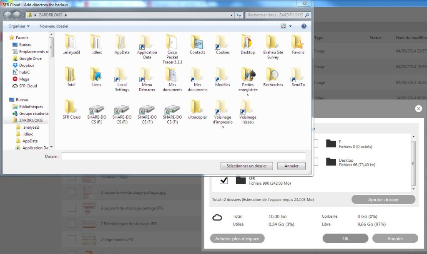Select Google Drive in the navigation tree
The width and height of the screenshot is (427, 254).
[x=30, y=58]
